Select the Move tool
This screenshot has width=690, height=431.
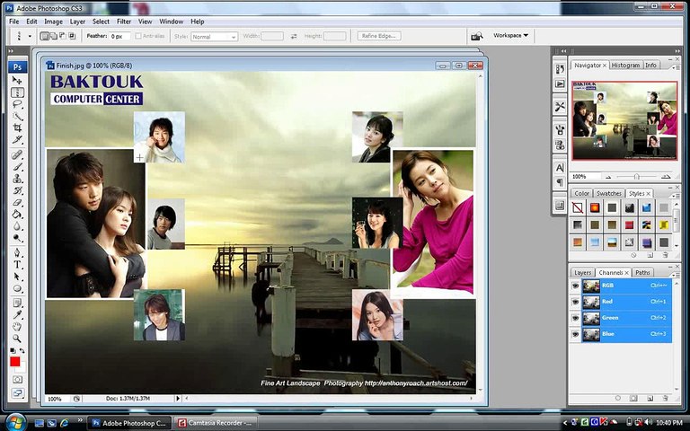click(17, 80)
